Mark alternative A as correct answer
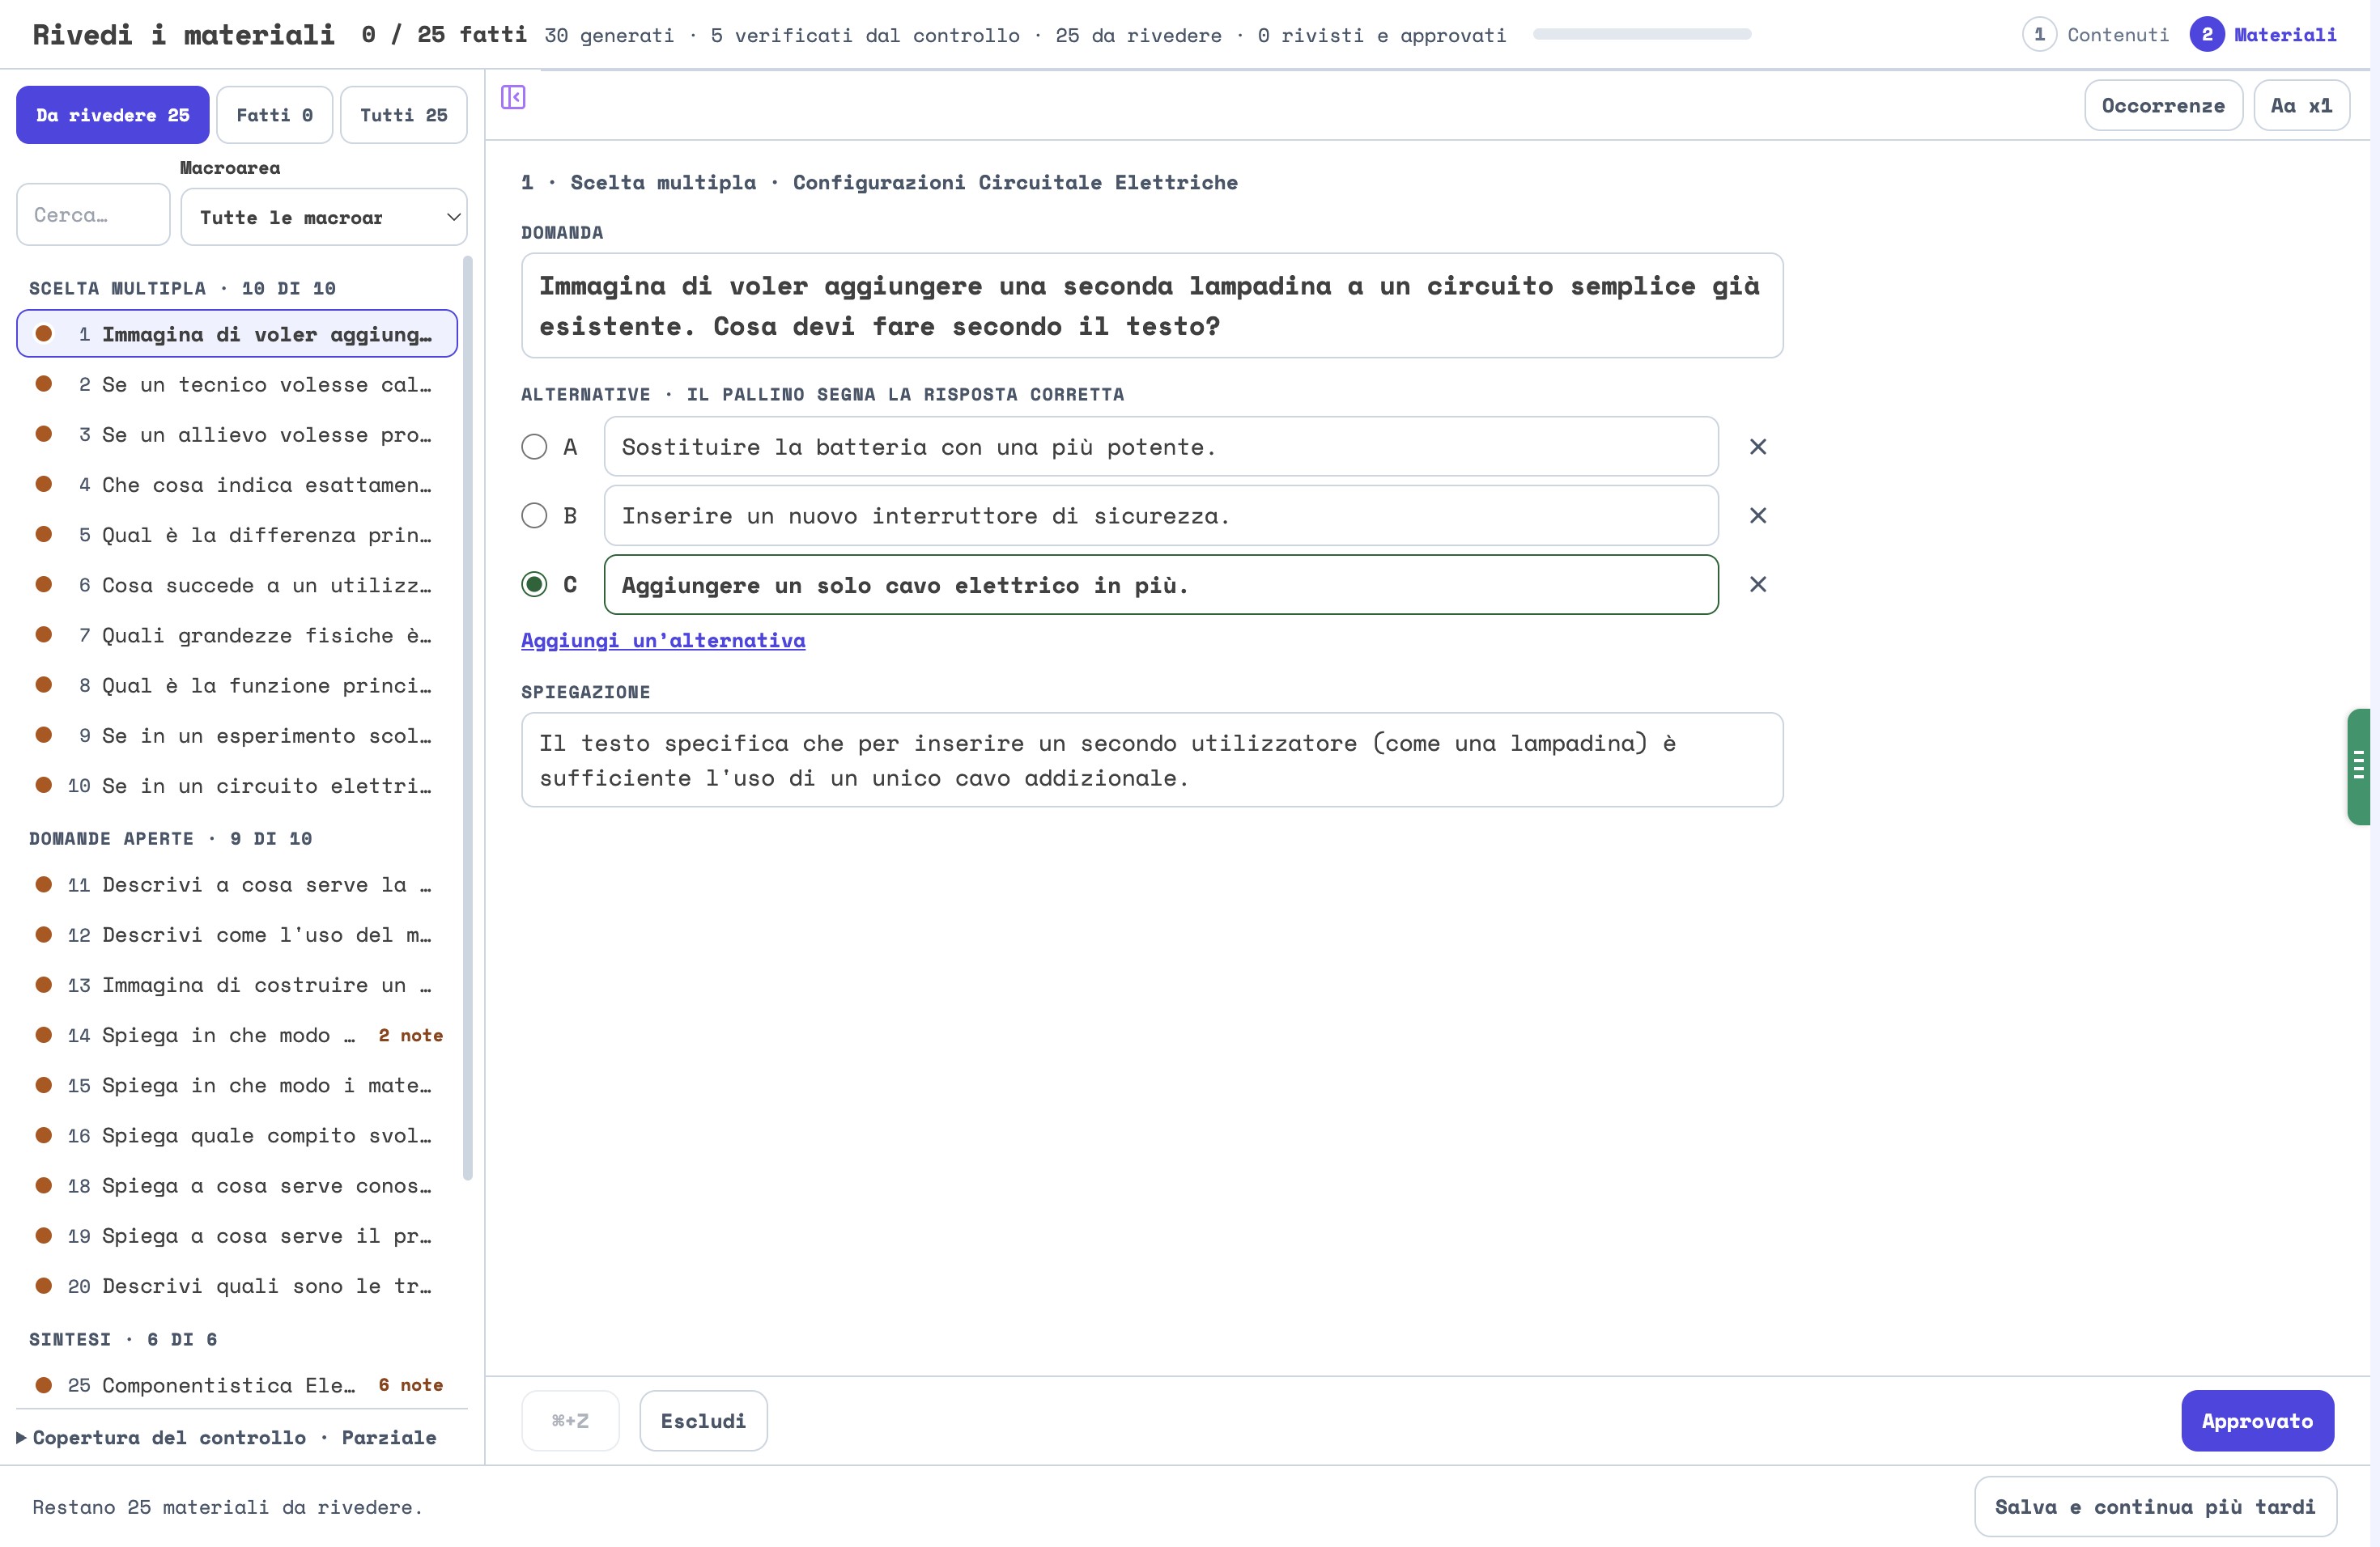 pos(534,447)
